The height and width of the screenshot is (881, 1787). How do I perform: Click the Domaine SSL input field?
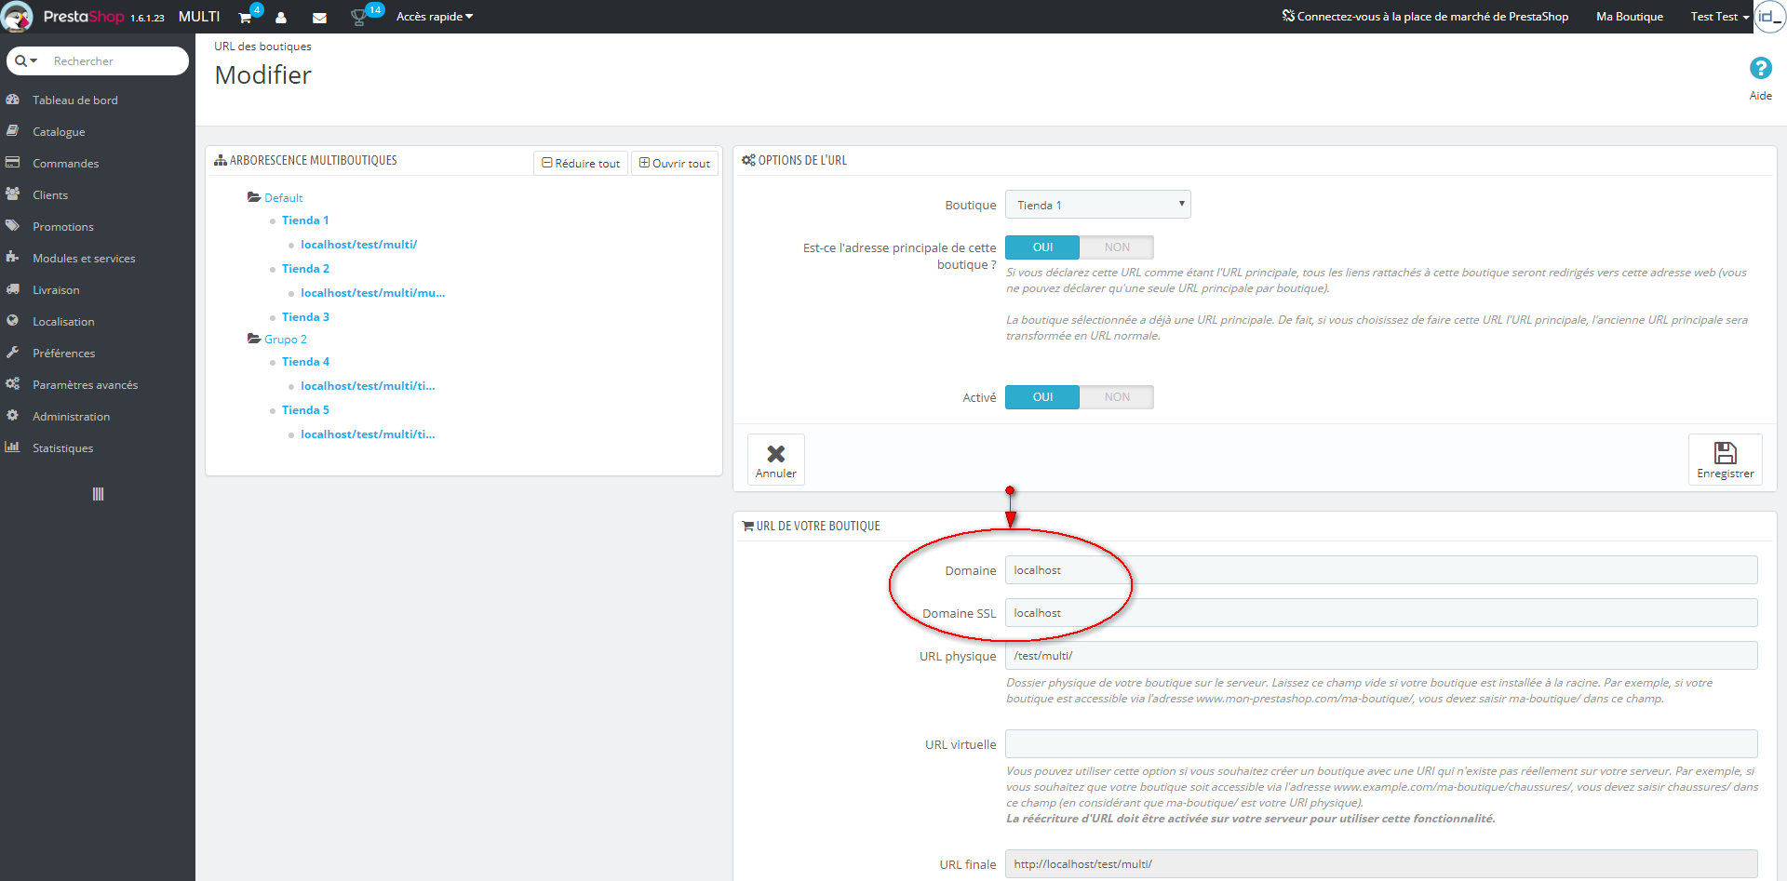(1381, 613)
